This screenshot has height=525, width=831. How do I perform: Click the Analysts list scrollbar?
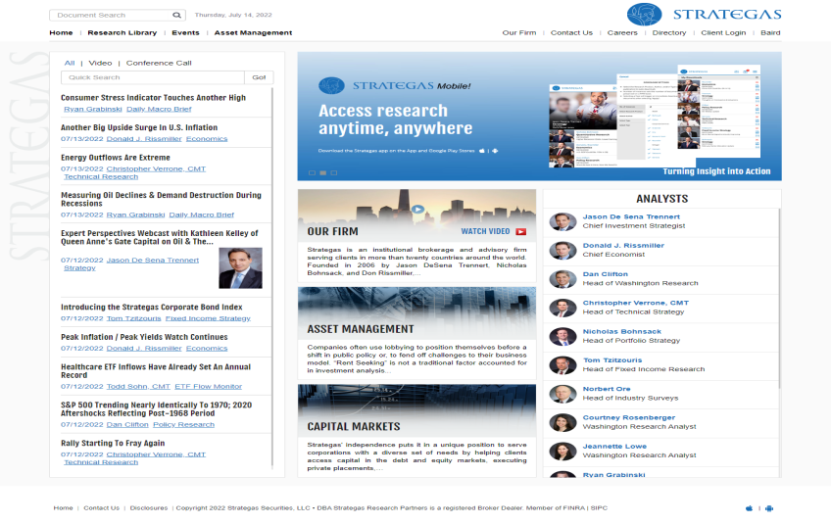tap(780, 299)
